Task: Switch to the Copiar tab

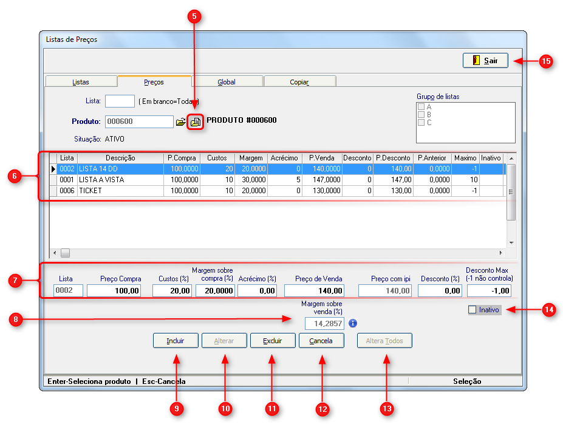Action: click(300, 82)
